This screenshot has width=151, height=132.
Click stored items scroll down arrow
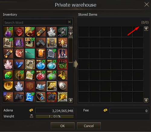146,100
